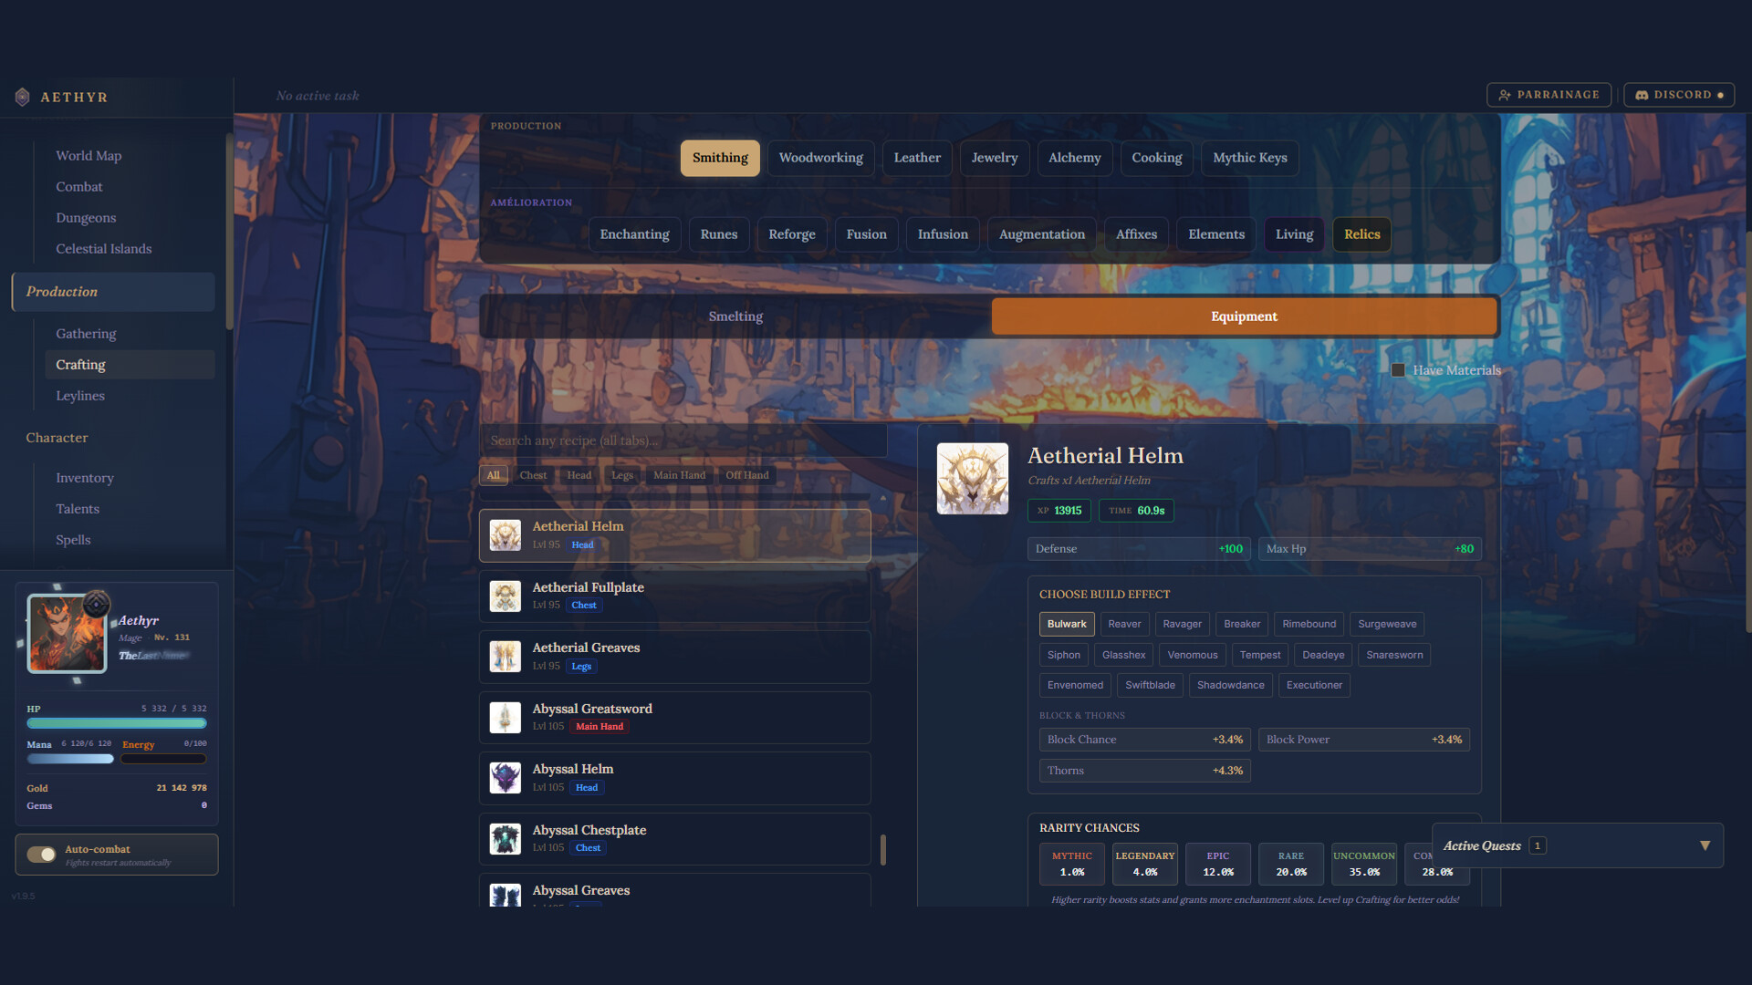Click the Parrainage person icon
Image resolution: width=1752 pixels, height=985 pixels.
[1505, 95]
